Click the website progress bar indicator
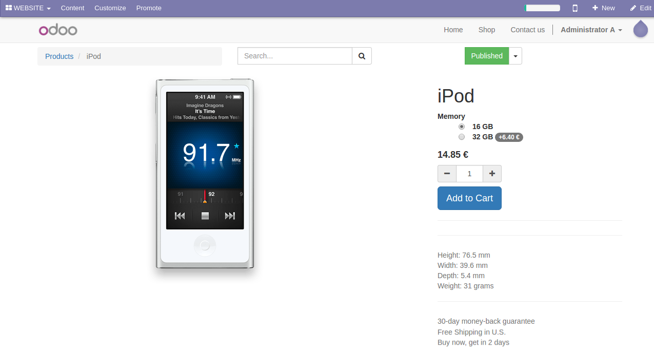654x356 pixels. 542,8
